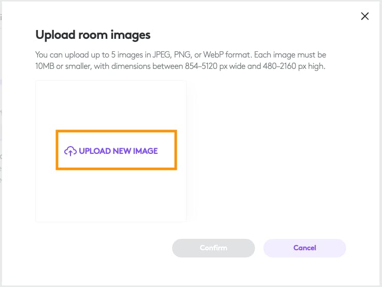Click the "Upload room images" heading
The width and height of the screenshot is (382, 287).
point(93,35)
